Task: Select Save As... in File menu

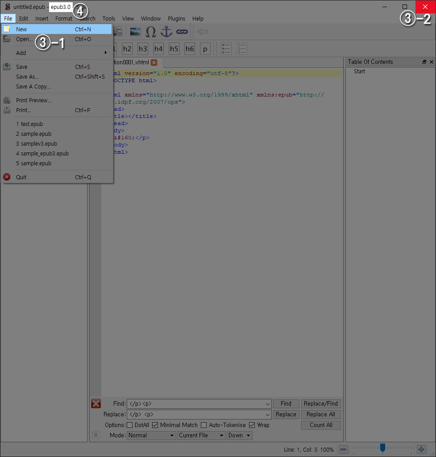Action: click(27, 76)
